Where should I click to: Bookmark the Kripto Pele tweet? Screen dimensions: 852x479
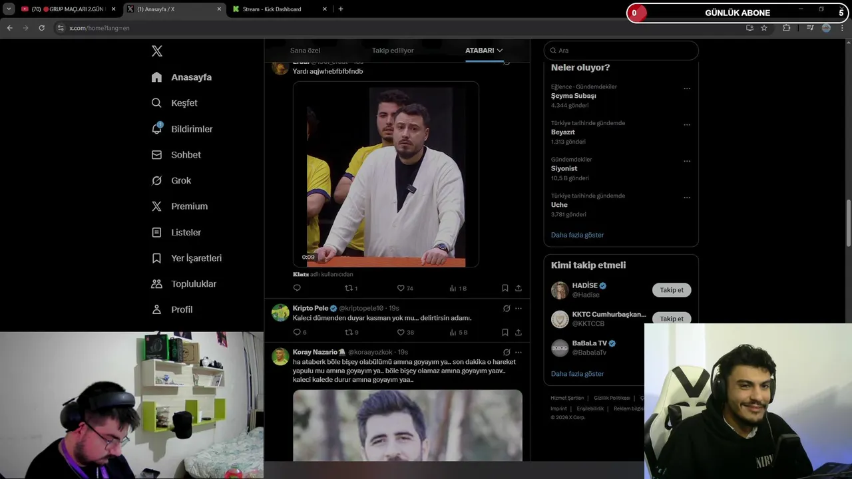coord(505,332)
